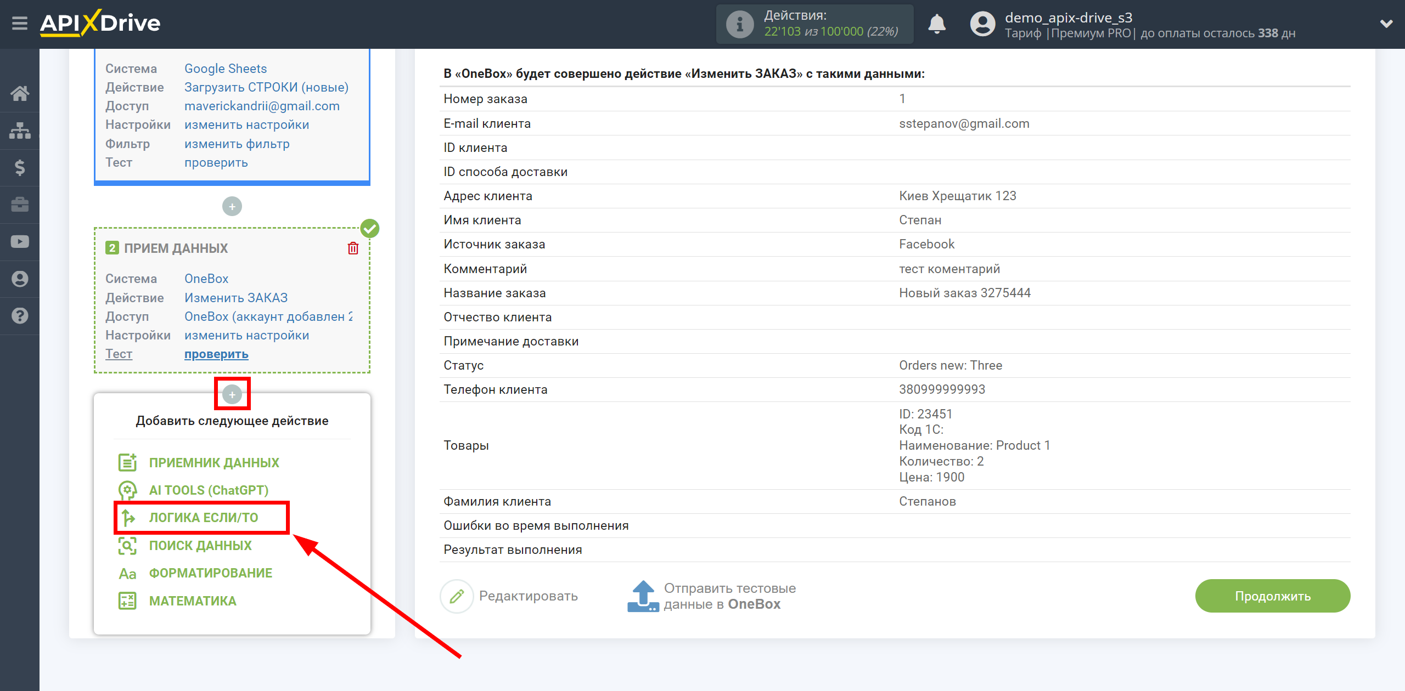Click plus button below ПРИЕМ ДАННЫХ block
The height and width of the screenshot is (691, 1405).
[x=232, y=394]
